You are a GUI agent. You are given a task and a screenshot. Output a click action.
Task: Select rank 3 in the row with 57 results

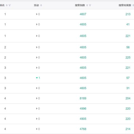pos(5,78)
